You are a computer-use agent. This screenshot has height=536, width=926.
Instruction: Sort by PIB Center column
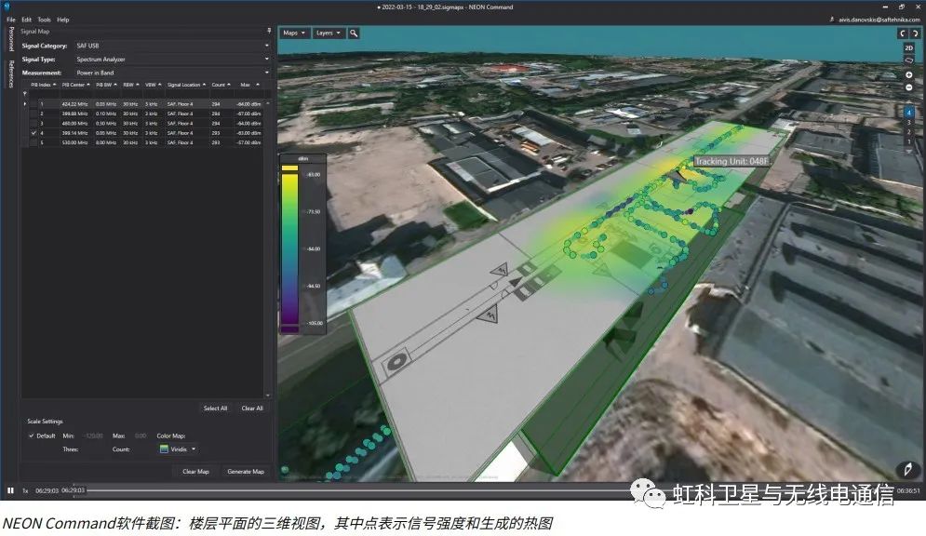pos(75,85)
